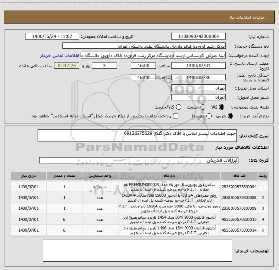
Task: Click the PREMIUM20000R centrifuge item name
Action: click(169, 187)
